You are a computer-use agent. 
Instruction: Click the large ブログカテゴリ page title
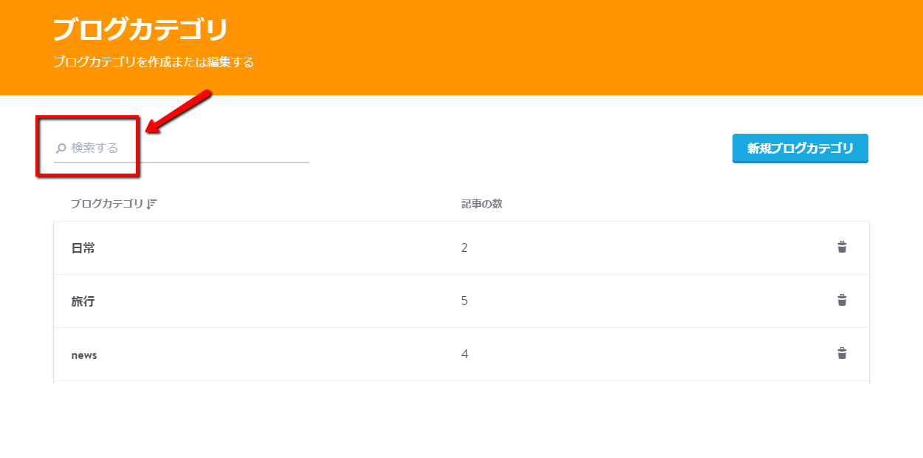140,30
